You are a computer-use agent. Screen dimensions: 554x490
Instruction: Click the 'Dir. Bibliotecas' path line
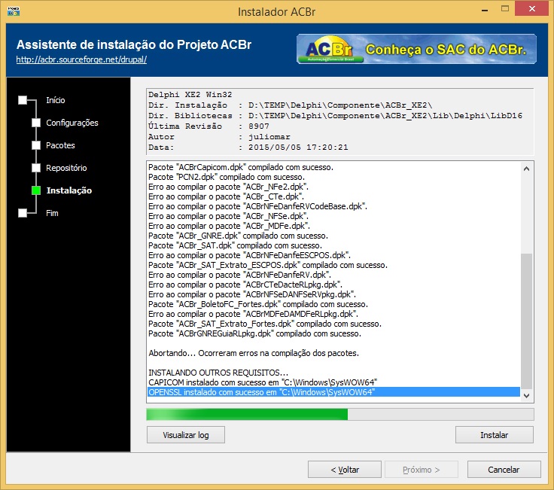pos(335,116)
